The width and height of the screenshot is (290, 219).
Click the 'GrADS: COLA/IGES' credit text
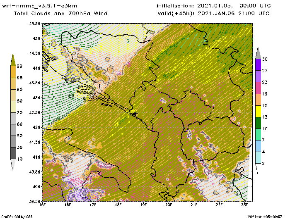click(17, 217)
